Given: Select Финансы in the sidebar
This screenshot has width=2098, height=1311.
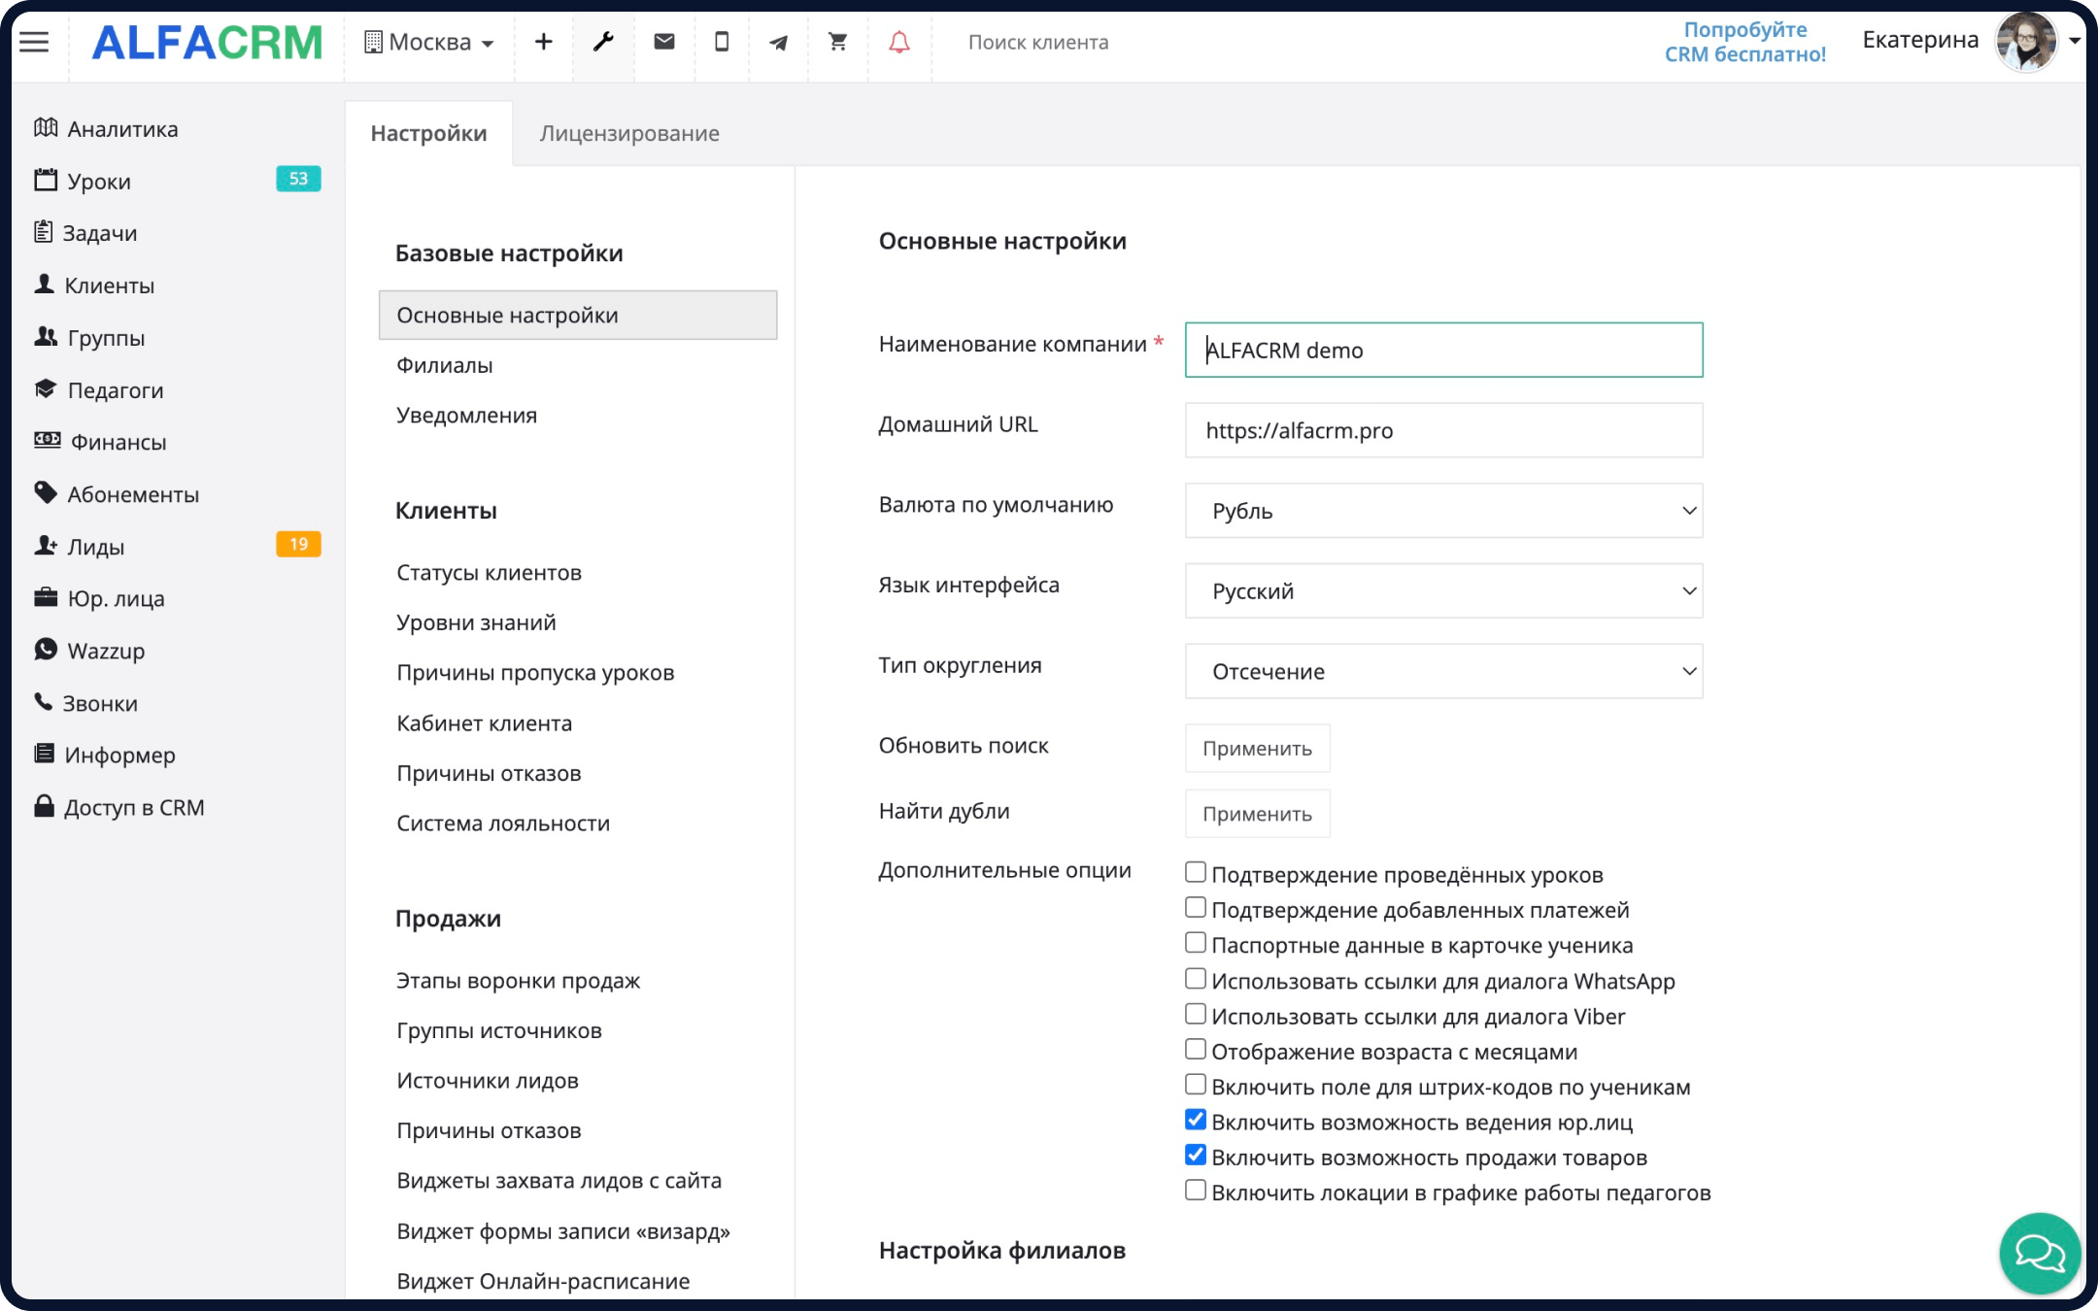Looking at the screenshot, I should (116, 442).
